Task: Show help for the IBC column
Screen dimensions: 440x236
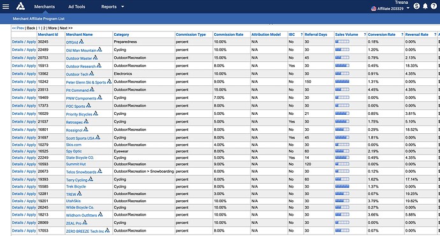Action: coord(302,34)
